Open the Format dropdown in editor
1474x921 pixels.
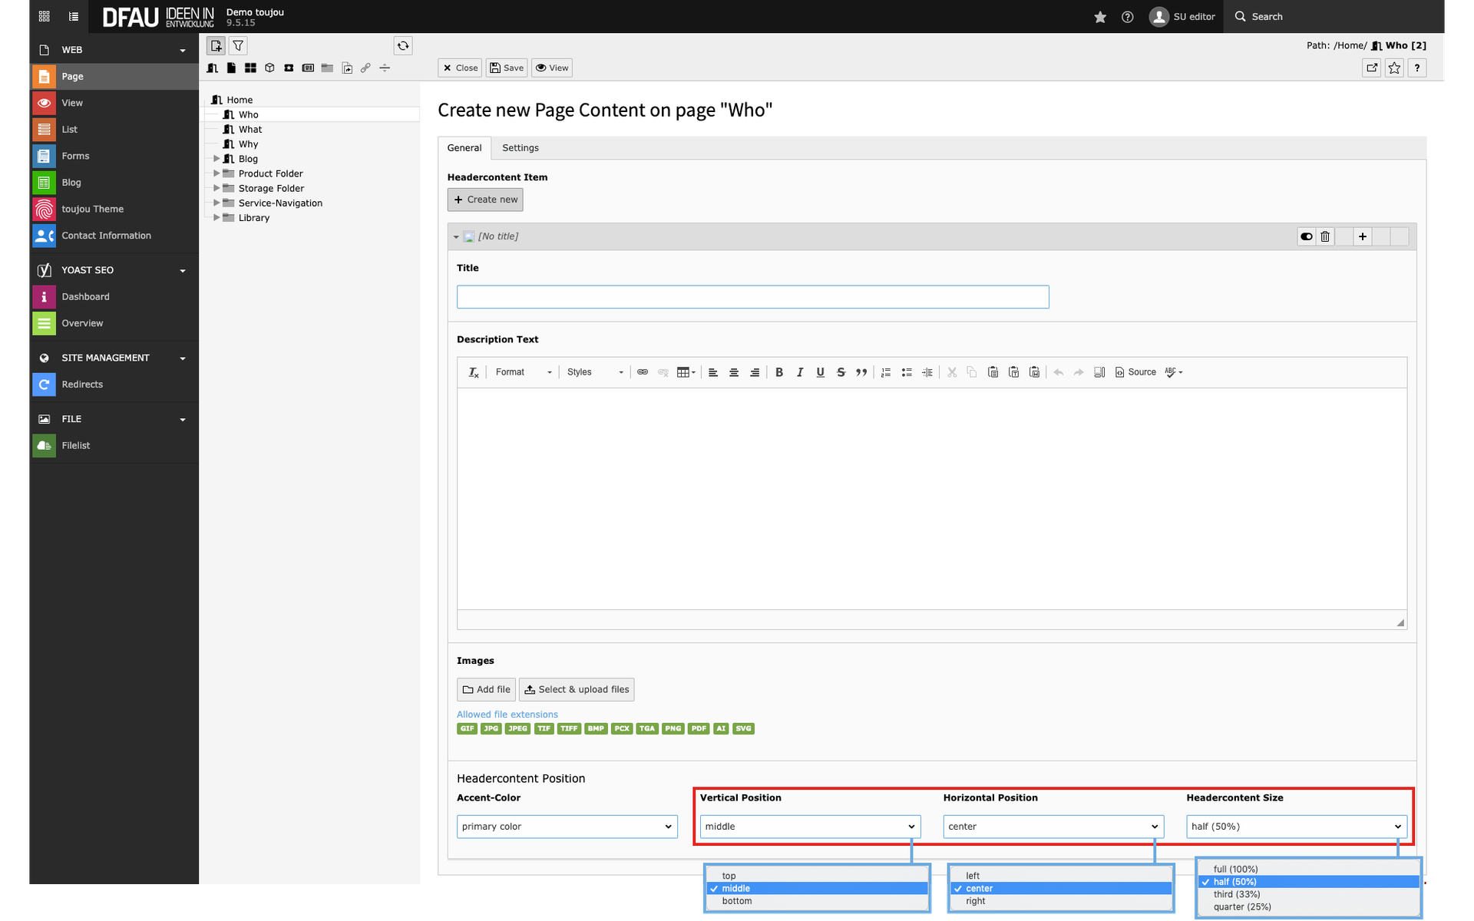pos(523,372)
